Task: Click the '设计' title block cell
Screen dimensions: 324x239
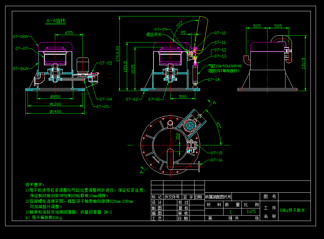Action: tap(157, 202)
